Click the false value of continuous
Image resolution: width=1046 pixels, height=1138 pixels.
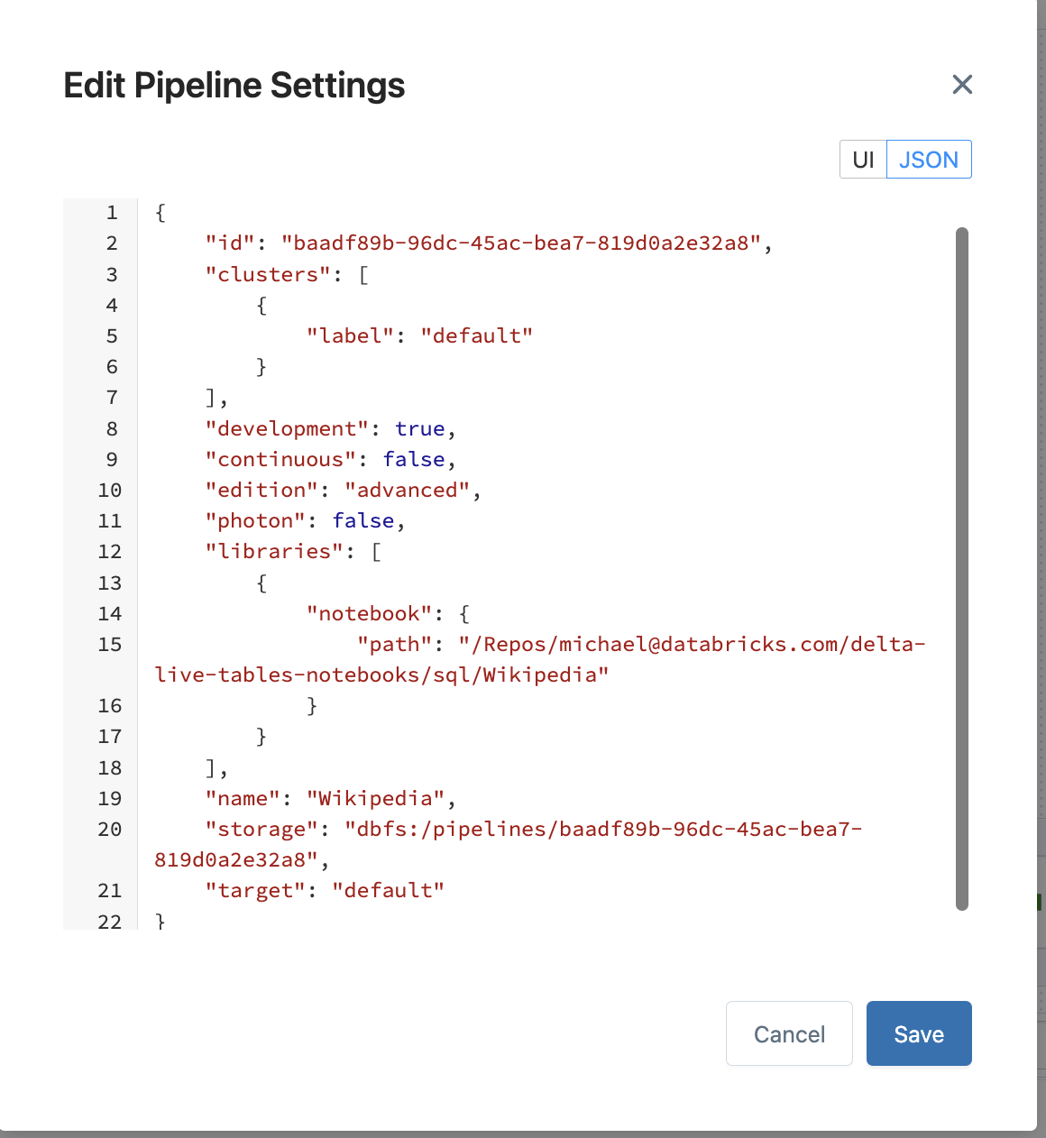pos(413,459)
